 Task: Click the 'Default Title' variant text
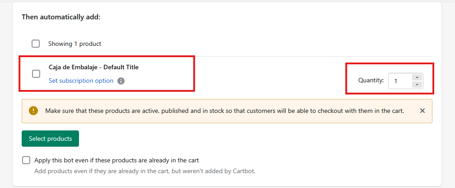click(121, 67)
